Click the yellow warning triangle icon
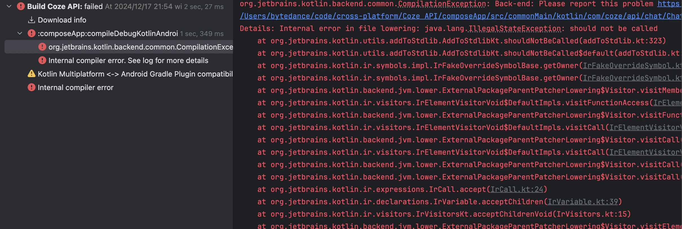 coord(31,74)
